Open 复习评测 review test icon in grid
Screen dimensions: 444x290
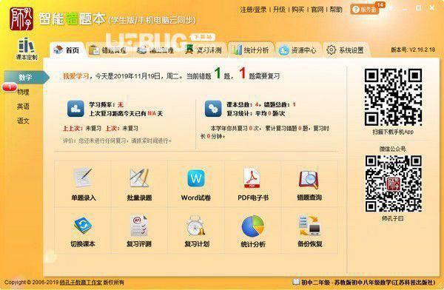click(139, 226)
